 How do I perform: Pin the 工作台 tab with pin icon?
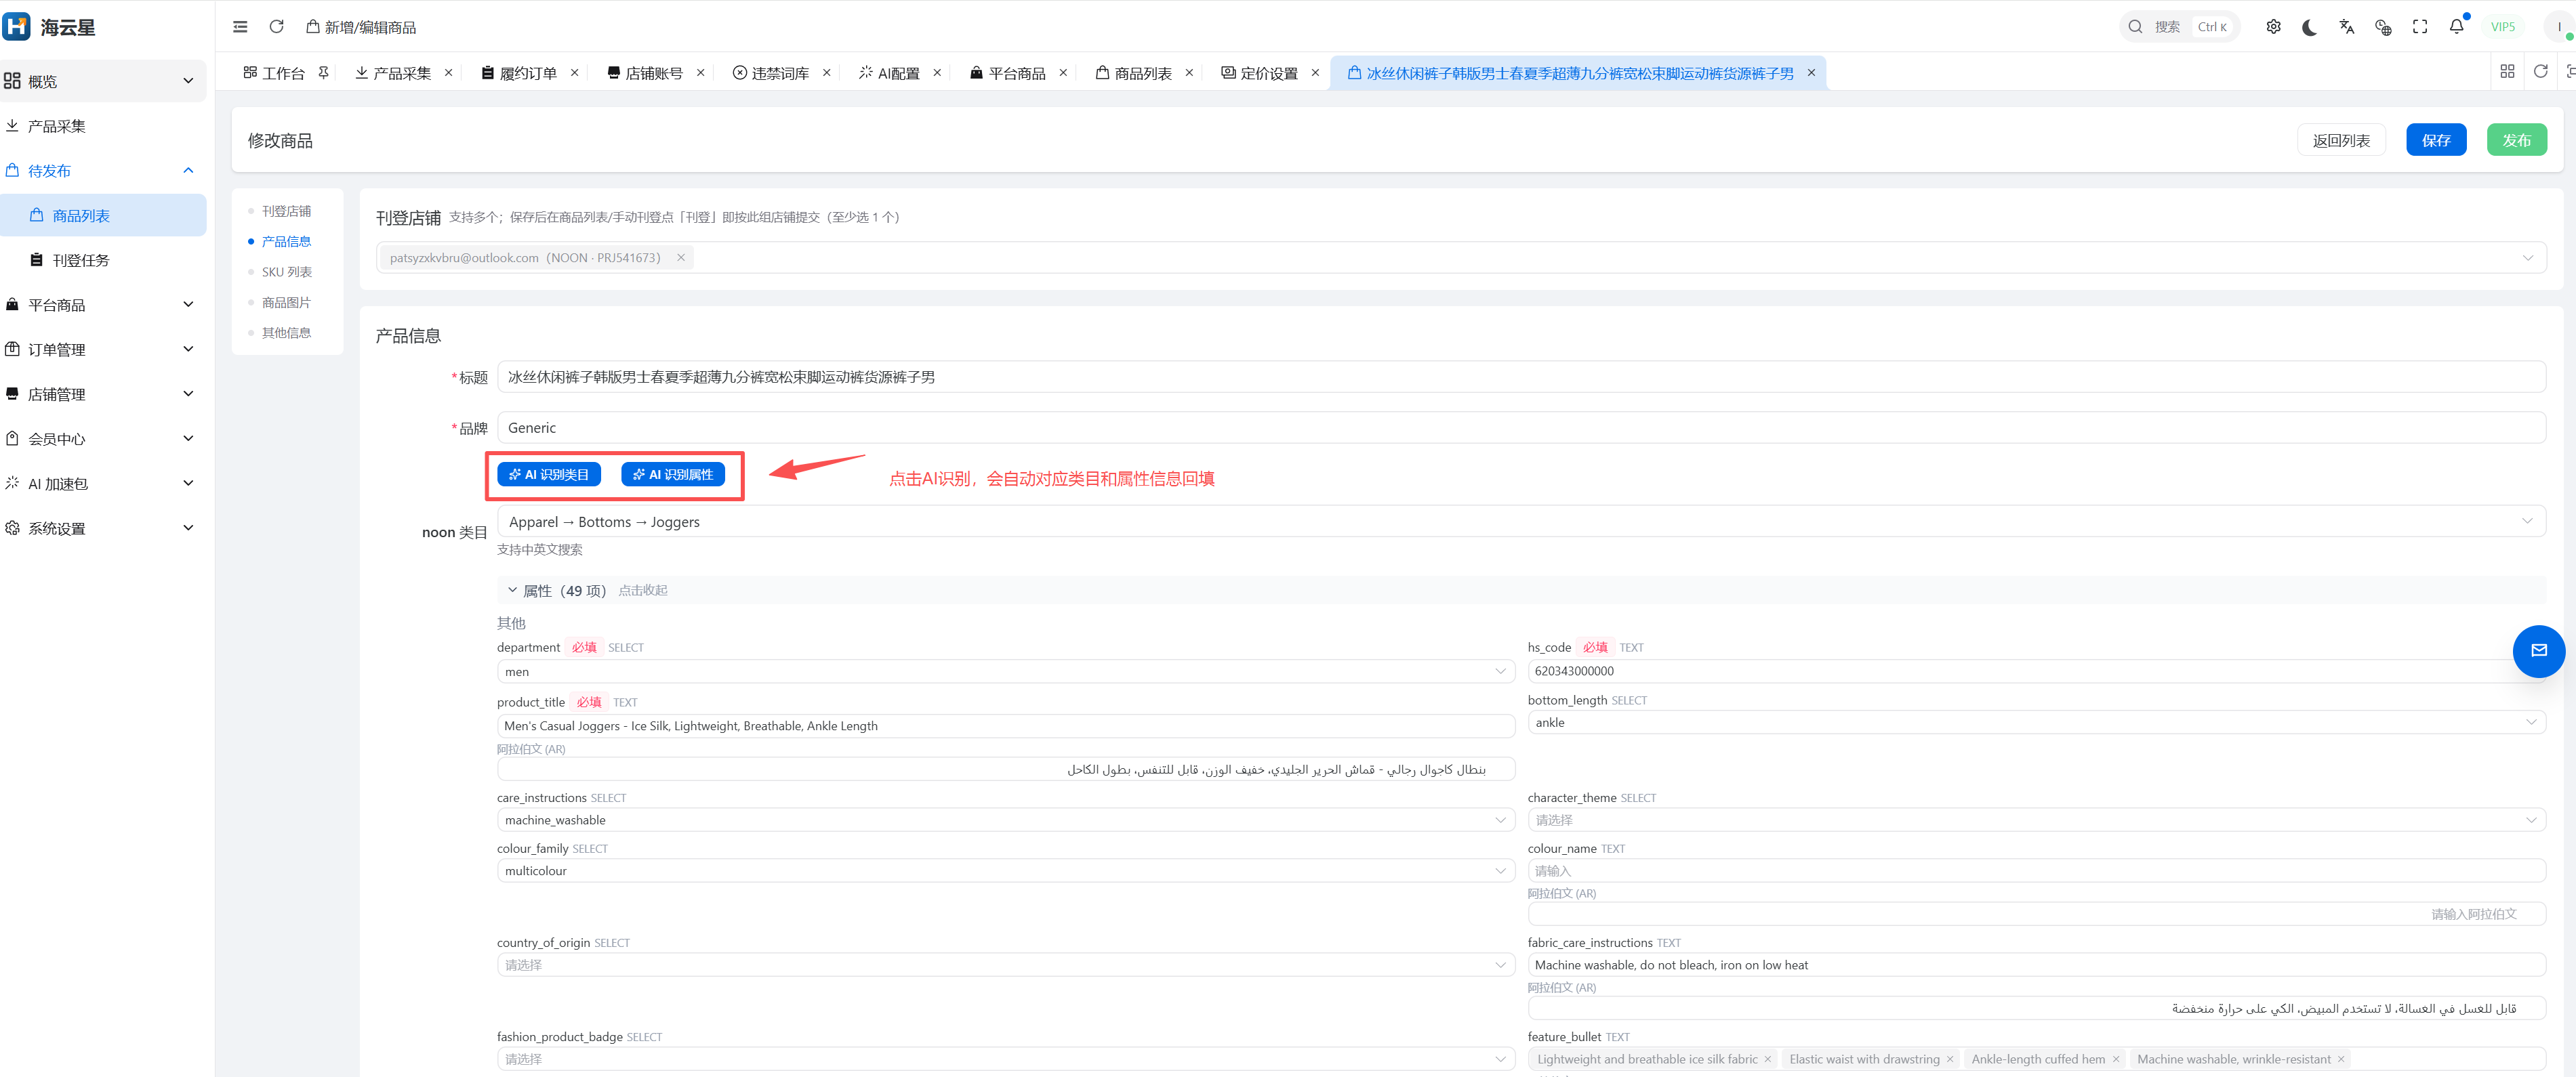pyautogui.click(x=324, y=73)
